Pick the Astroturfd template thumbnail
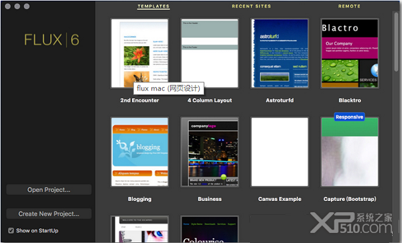 pos(279,54)
